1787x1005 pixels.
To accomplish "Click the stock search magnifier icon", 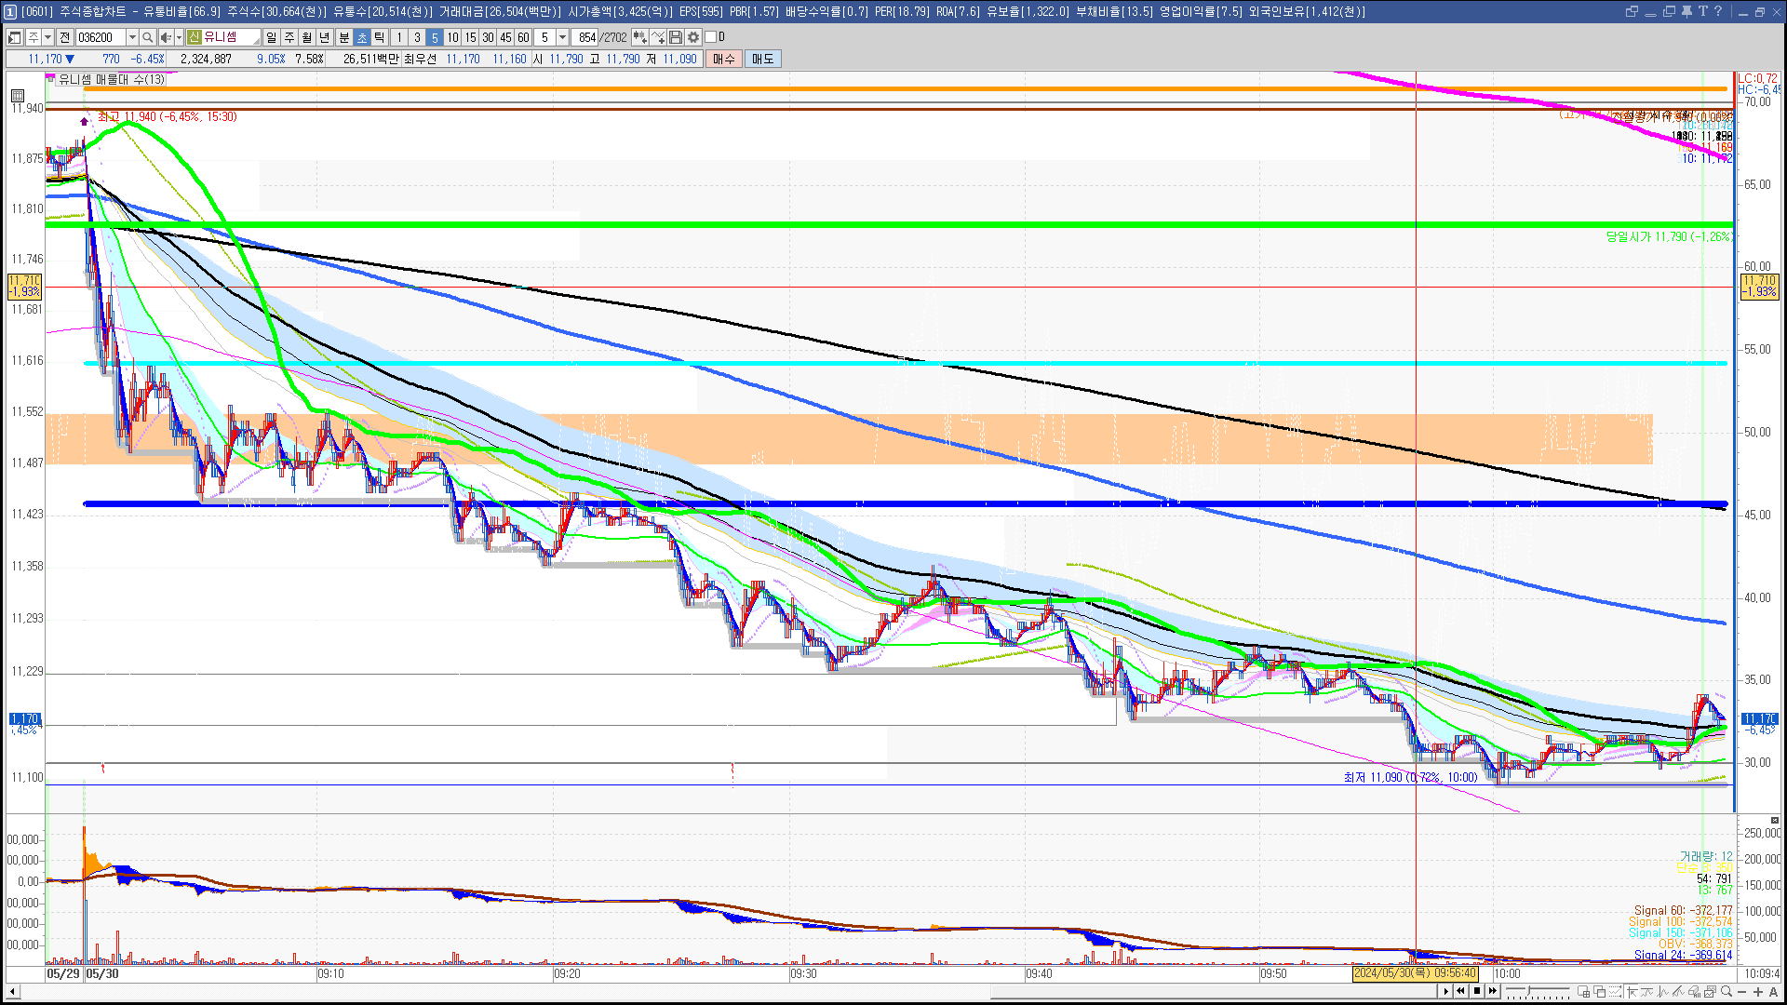I will [x=147, y=37].
